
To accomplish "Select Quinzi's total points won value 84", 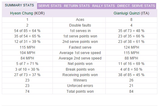I will click(131, 91).
